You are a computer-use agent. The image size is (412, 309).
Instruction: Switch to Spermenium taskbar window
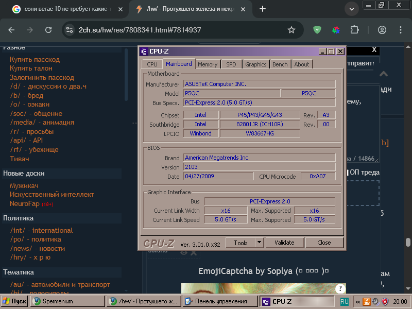pyautogui.click(x=67, y=301)
